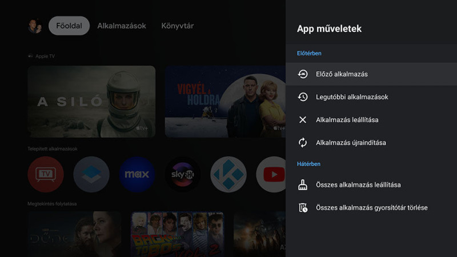Launch the YouTube app

(x=271, y=174)
